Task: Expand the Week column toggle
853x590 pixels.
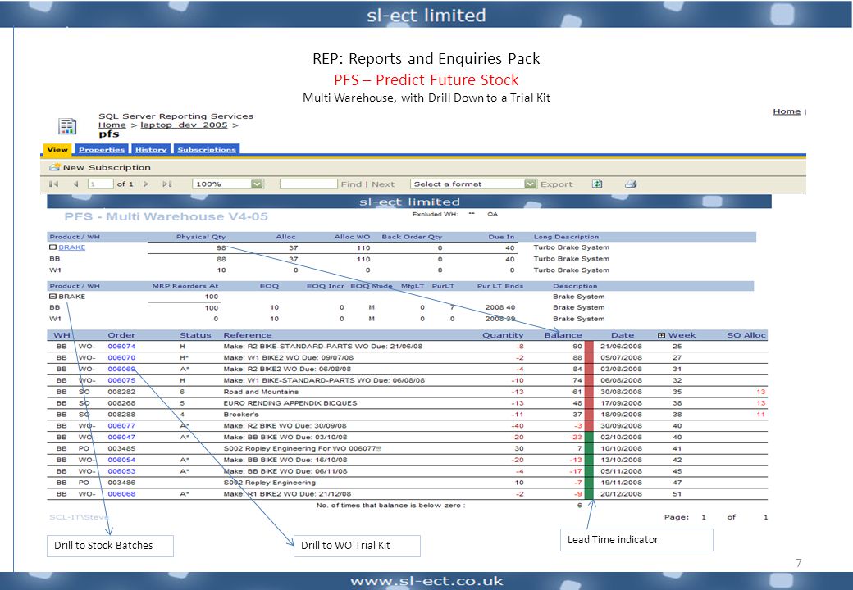Action: (661, 335)
